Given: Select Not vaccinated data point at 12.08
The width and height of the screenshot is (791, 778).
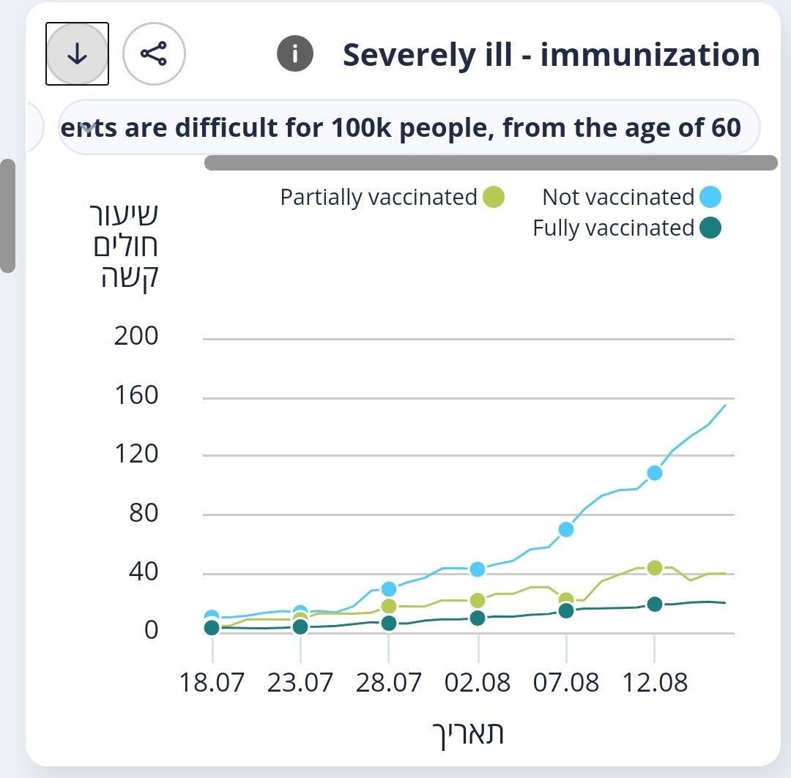Looking at the screenshot, I should tap(655, 473).
